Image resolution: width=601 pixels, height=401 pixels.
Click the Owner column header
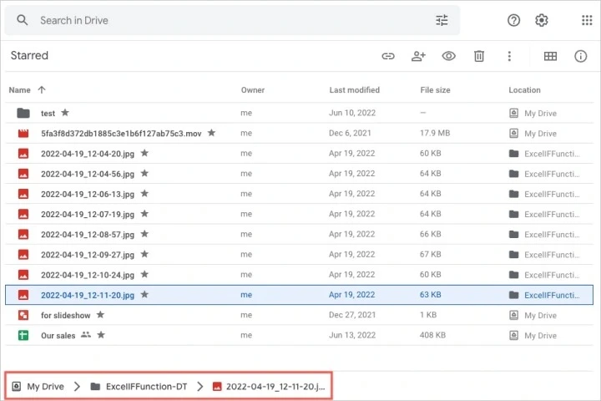tap(253, 89)
